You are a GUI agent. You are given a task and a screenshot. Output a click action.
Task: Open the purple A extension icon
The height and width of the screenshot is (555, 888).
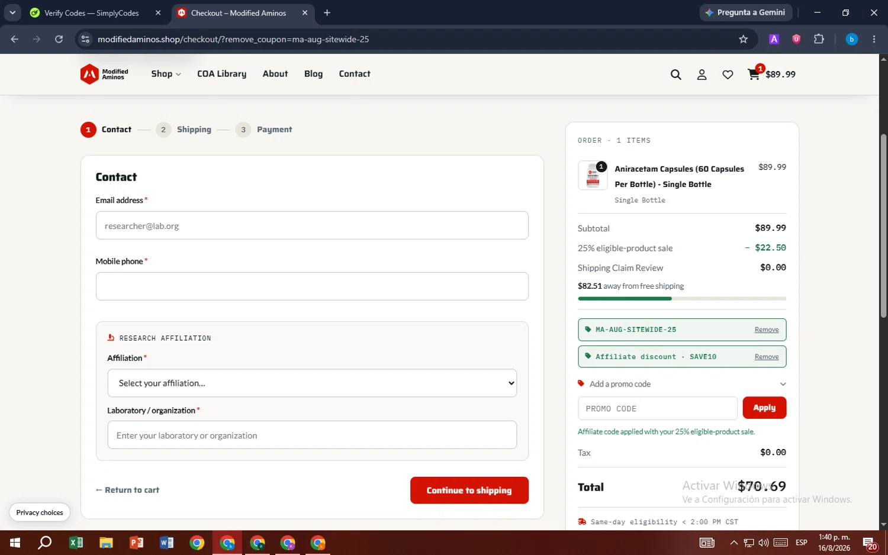point(774,39)
